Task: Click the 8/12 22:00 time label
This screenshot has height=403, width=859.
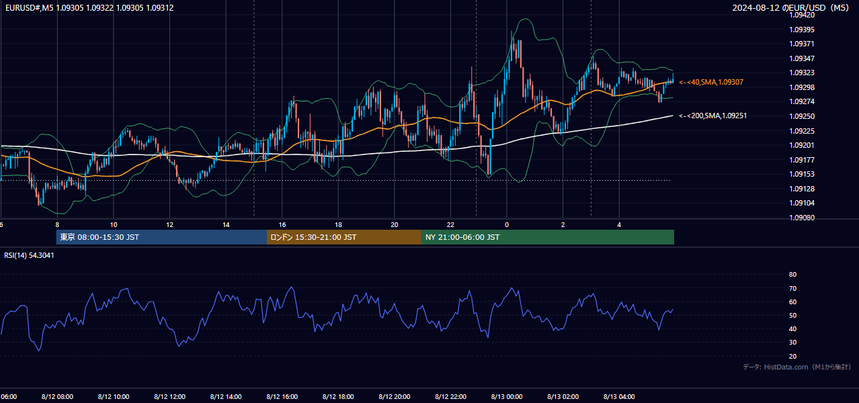Action: (x=450, y=396)
